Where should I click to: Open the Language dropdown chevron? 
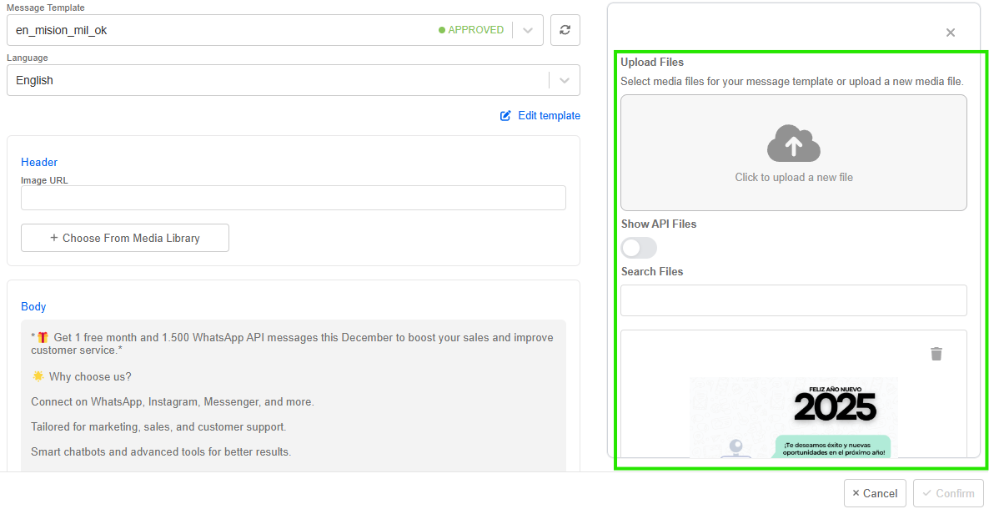point(564,80)
